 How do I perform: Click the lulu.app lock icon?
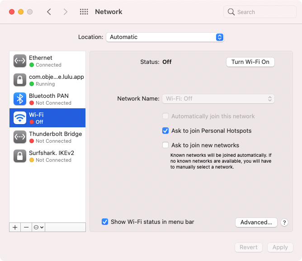tap(20, 80)
